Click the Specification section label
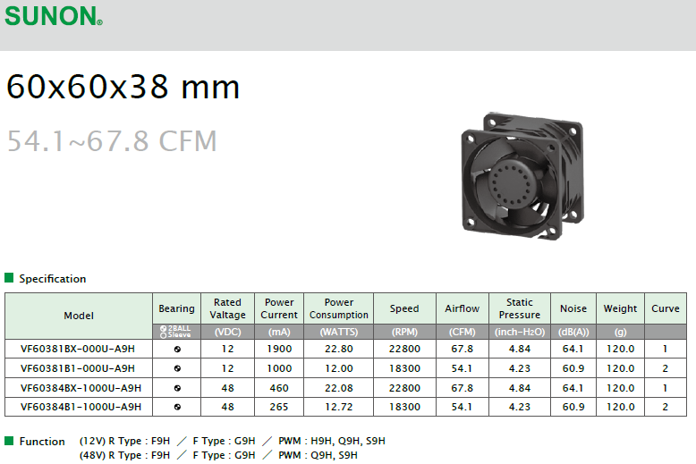This screenshot has width=696, height=464. point(53,279)
